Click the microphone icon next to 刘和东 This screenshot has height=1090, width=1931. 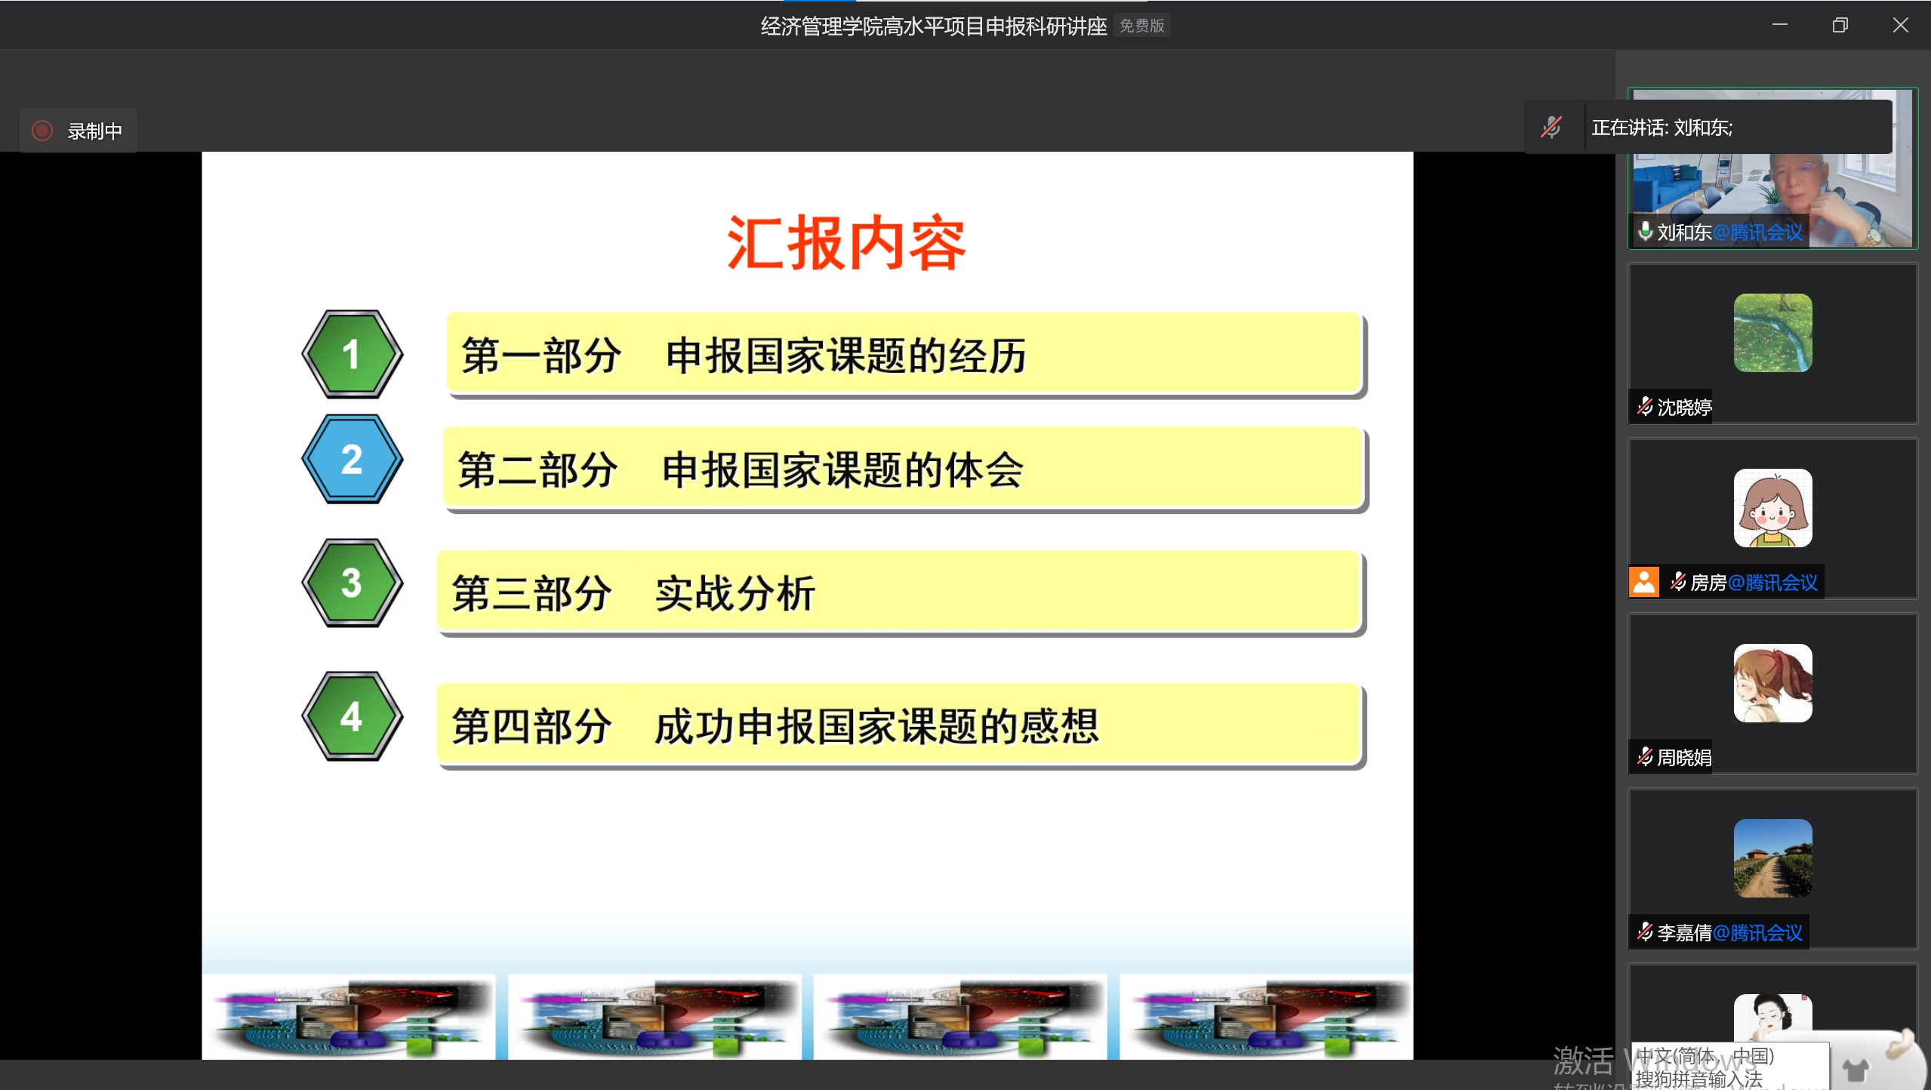[x=1645, y=231]
